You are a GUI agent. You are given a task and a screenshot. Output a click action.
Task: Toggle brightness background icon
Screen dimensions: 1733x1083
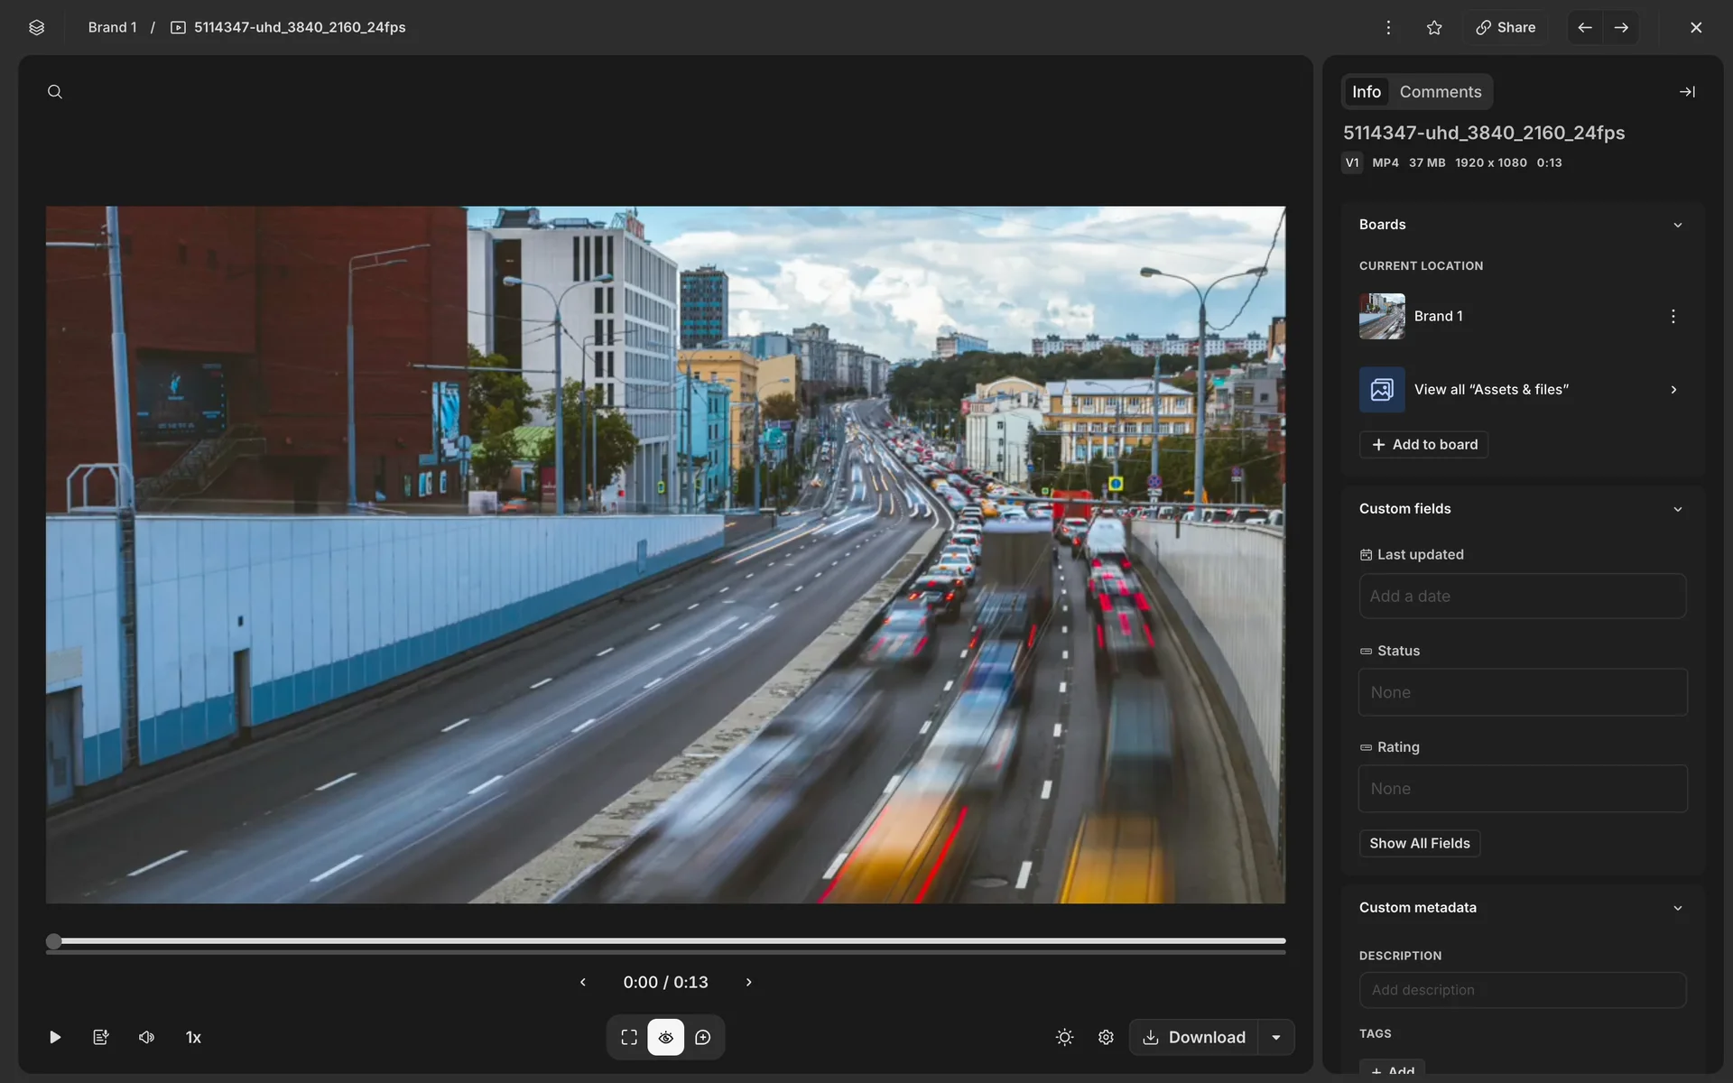click(x=1064, y=1037)
